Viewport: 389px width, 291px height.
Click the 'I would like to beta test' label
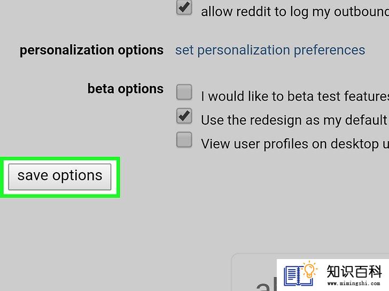(295, 96)
